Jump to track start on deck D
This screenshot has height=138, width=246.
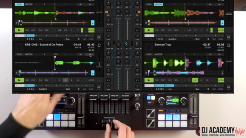coord(146,73)
